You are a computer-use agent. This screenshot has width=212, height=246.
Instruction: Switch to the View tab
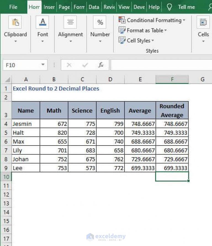(124, 7)
